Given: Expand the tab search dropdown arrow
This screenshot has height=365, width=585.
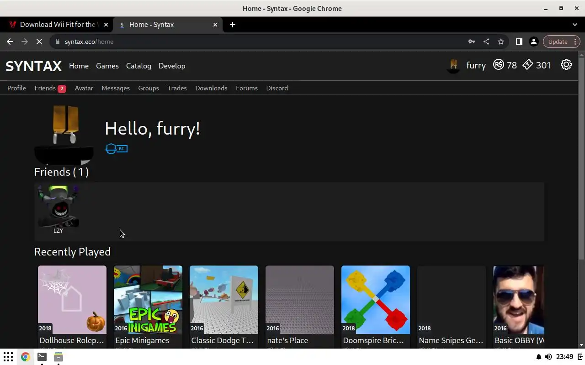Looking at the screenshot, I should click(575, 25).
